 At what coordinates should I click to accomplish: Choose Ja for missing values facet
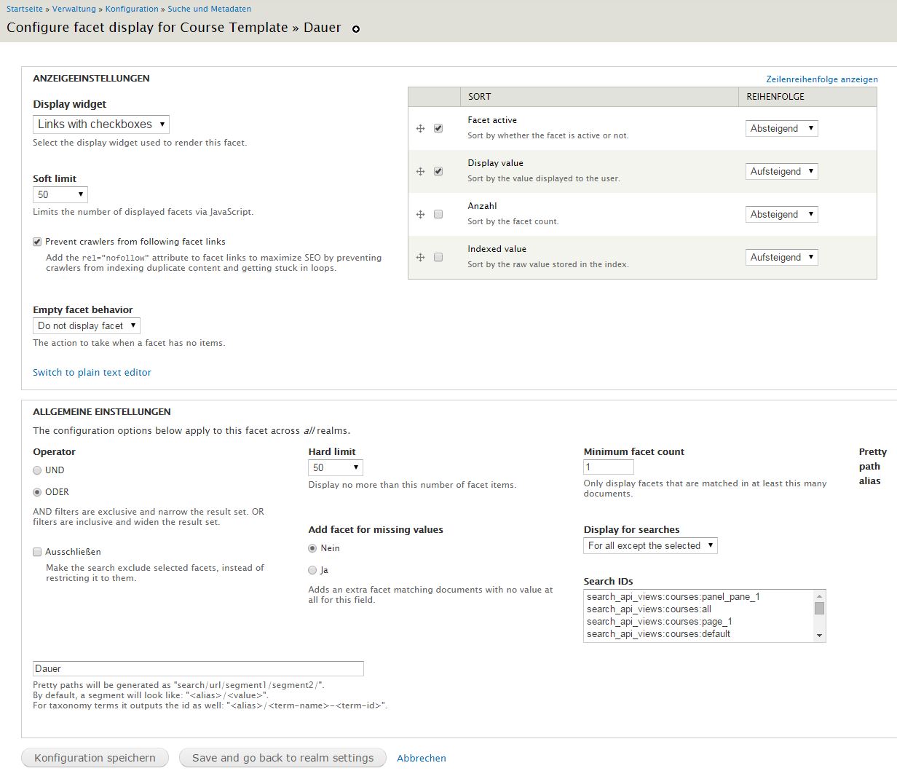point(312,570)
